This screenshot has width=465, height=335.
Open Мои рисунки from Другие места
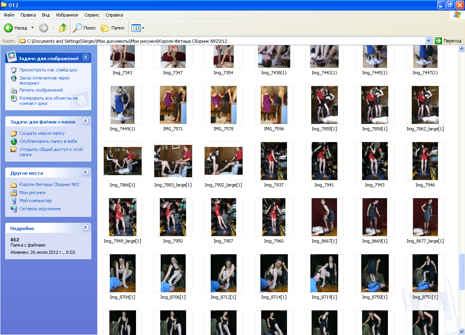tap(33, 193)
